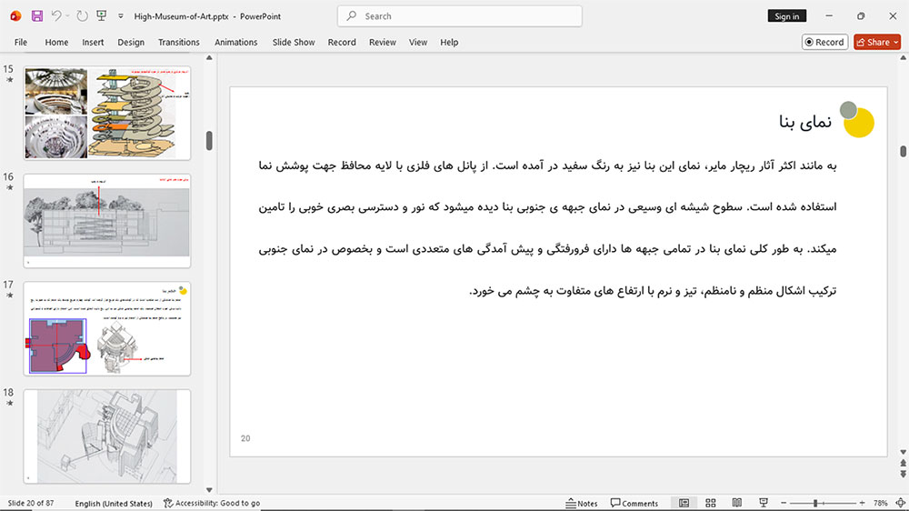This screenshot has width=909, height=511.
Task: Click the Save icon in title bar
Action: (37, 16)
